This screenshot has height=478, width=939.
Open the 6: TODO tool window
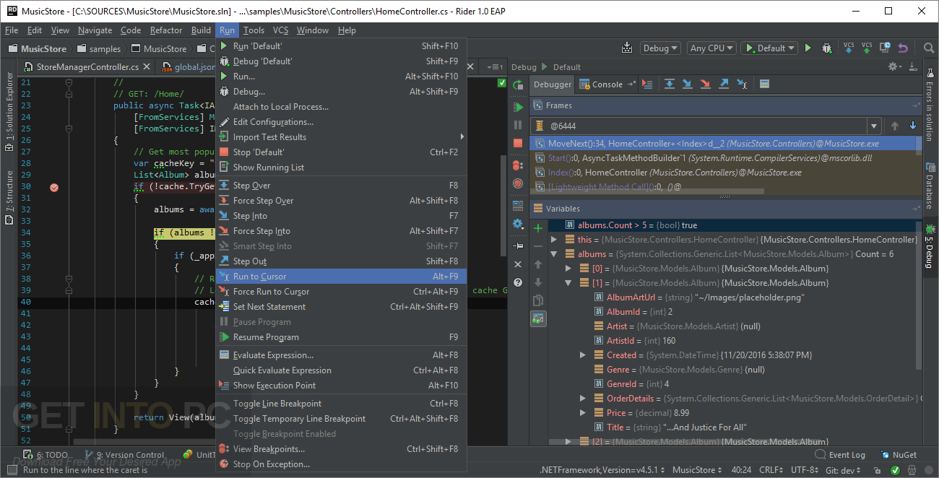[46, 455]
